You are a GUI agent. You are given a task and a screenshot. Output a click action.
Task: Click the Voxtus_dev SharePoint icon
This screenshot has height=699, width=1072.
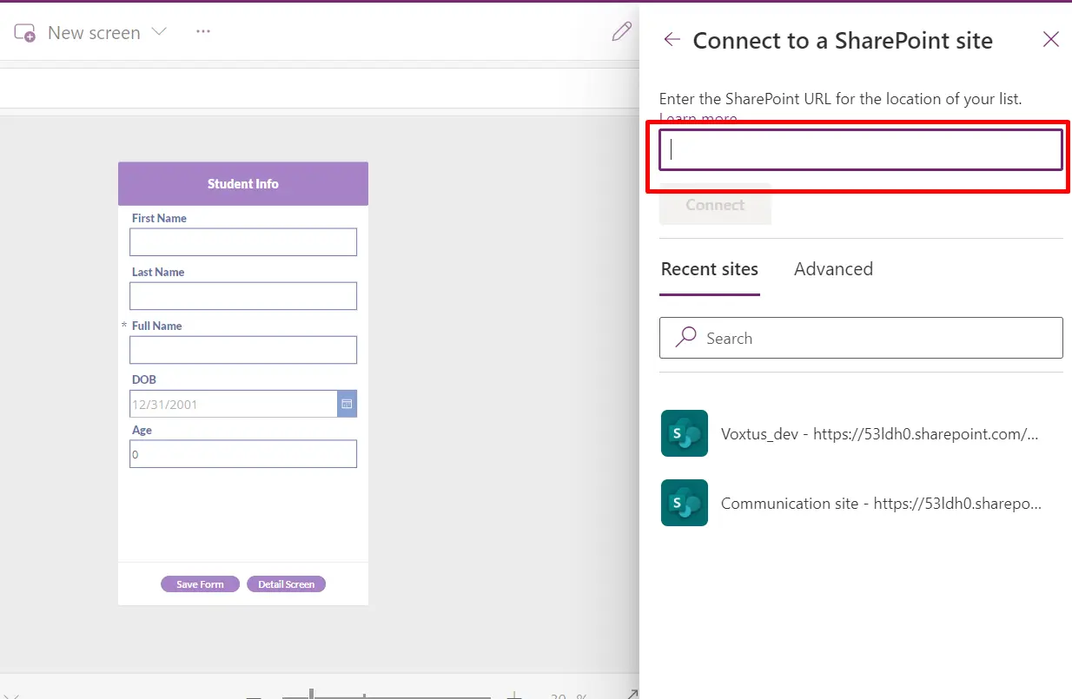(x=685, y=433)
